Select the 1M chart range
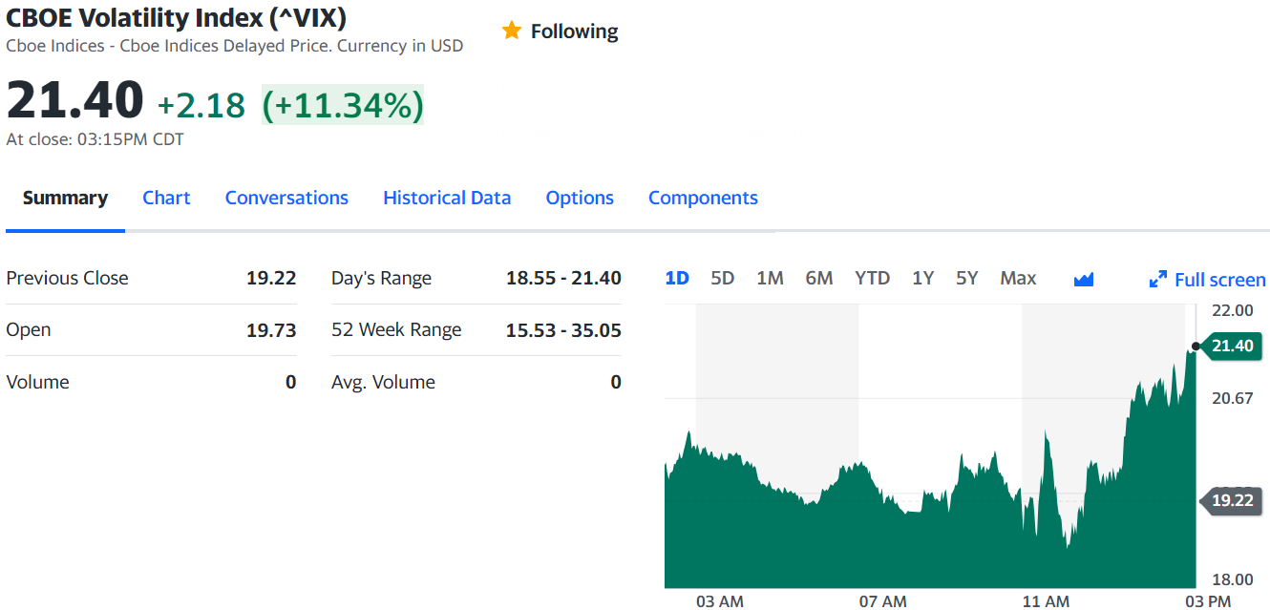Screen dimensions: 1270x610 (770, 278)
